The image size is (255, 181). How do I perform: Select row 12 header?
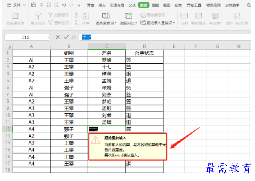click(8, 129)
